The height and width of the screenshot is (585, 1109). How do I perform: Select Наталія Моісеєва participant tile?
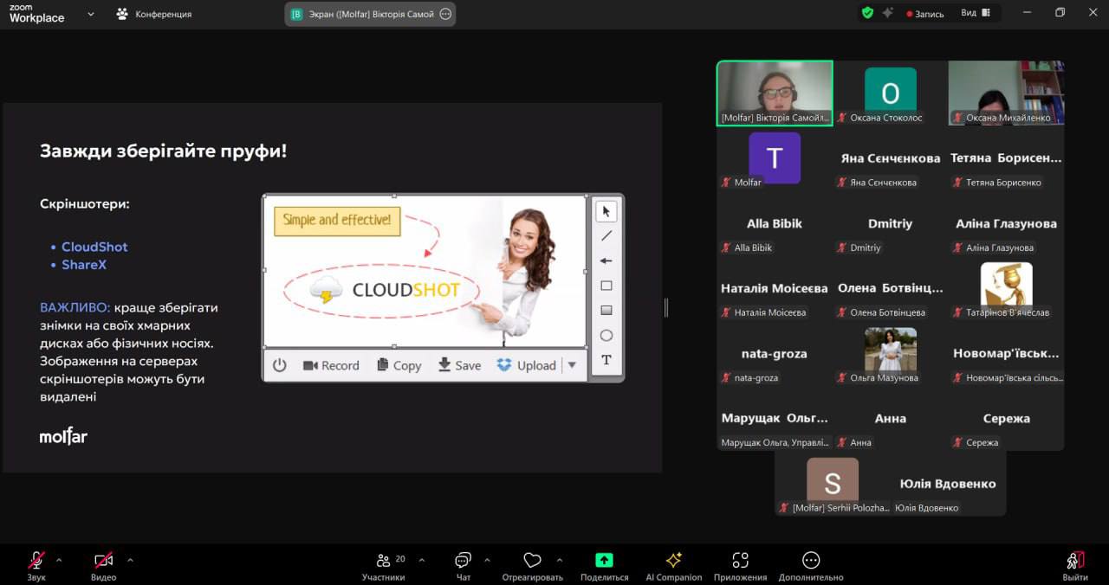click(x=775, y=288)
